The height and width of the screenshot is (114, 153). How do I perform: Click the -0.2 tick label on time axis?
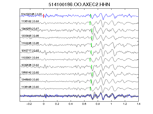pyautogui.click(x=29, y=104)
